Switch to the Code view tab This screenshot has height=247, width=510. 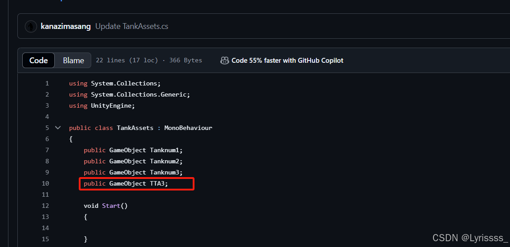point(38,60)
